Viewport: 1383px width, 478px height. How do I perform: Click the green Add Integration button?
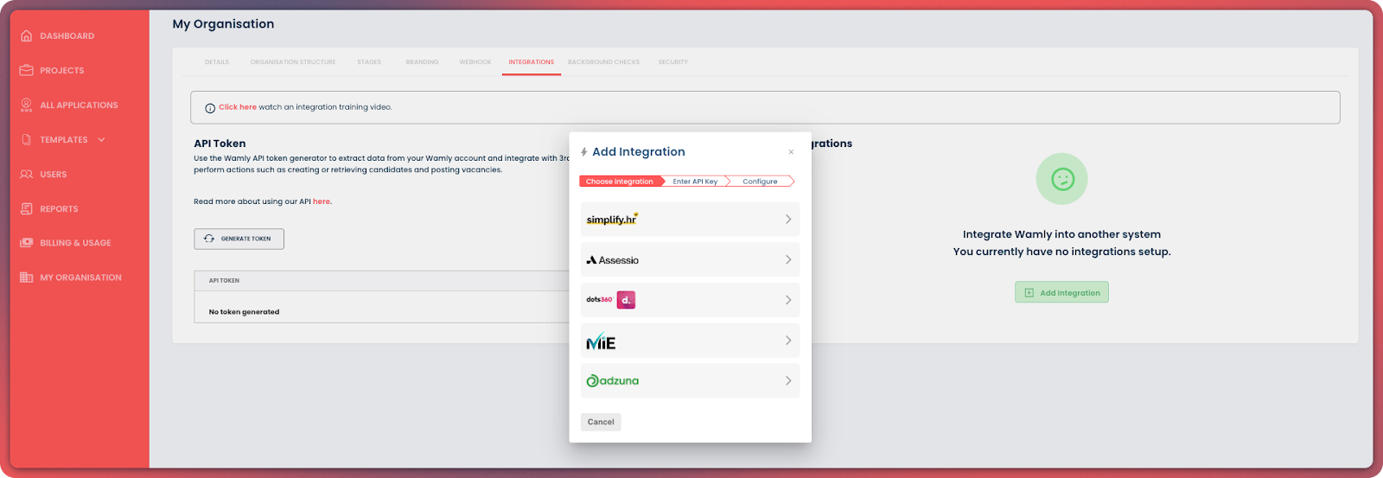point(1061,293)
